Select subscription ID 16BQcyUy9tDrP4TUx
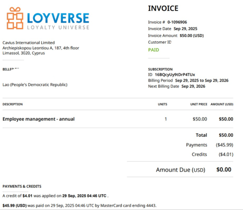 (x=175, y=75)
